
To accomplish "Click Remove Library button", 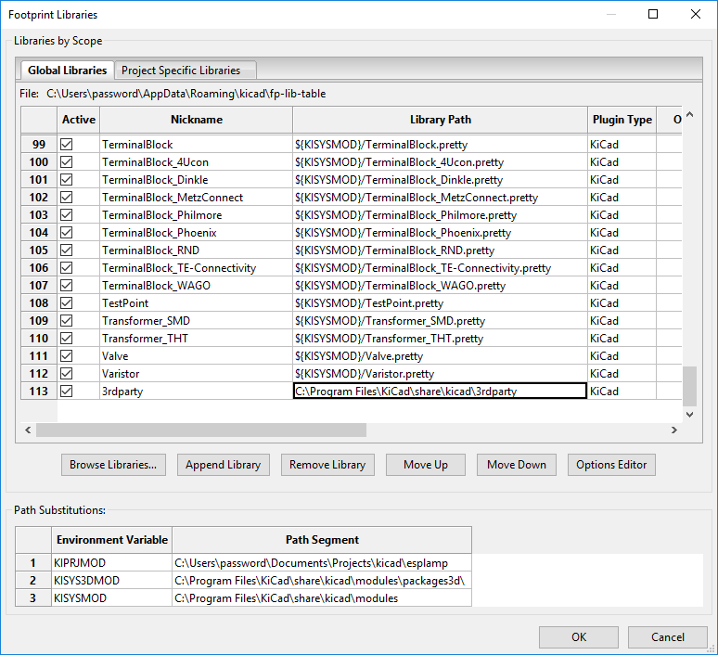I will tap(327, 465).
